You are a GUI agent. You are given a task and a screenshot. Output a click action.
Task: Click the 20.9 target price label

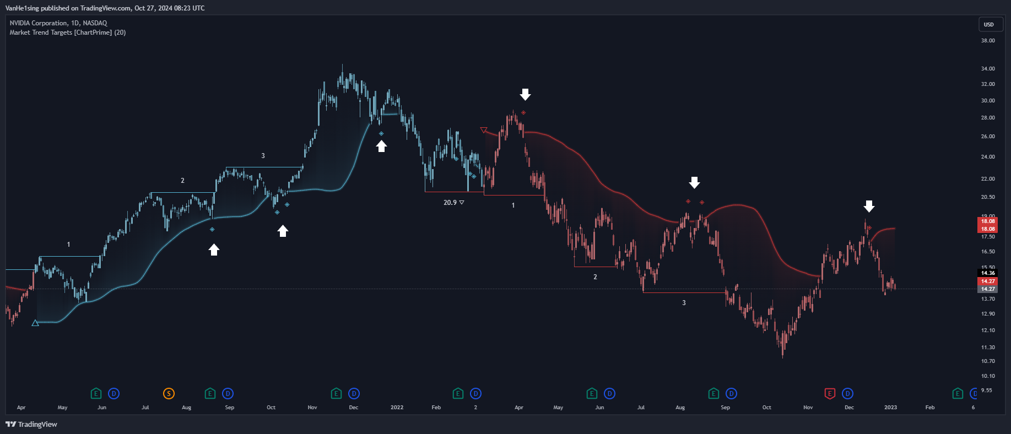pyautogui.click(x=454, y=203)
